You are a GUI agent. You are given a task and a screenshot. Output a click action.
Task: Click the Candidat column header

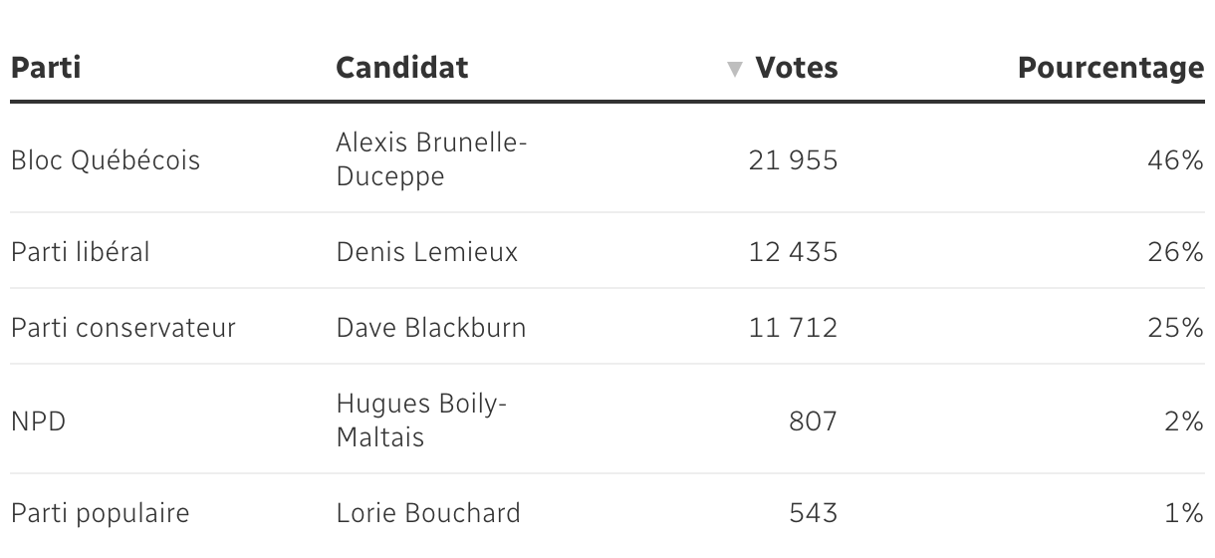point(401,68)
